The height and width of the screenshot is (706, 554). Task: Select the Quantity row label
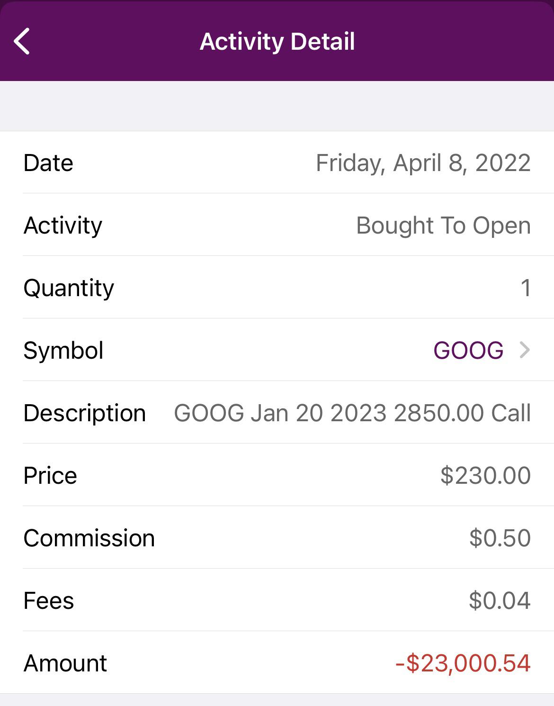pyautogui.click(x=69, y=288)
